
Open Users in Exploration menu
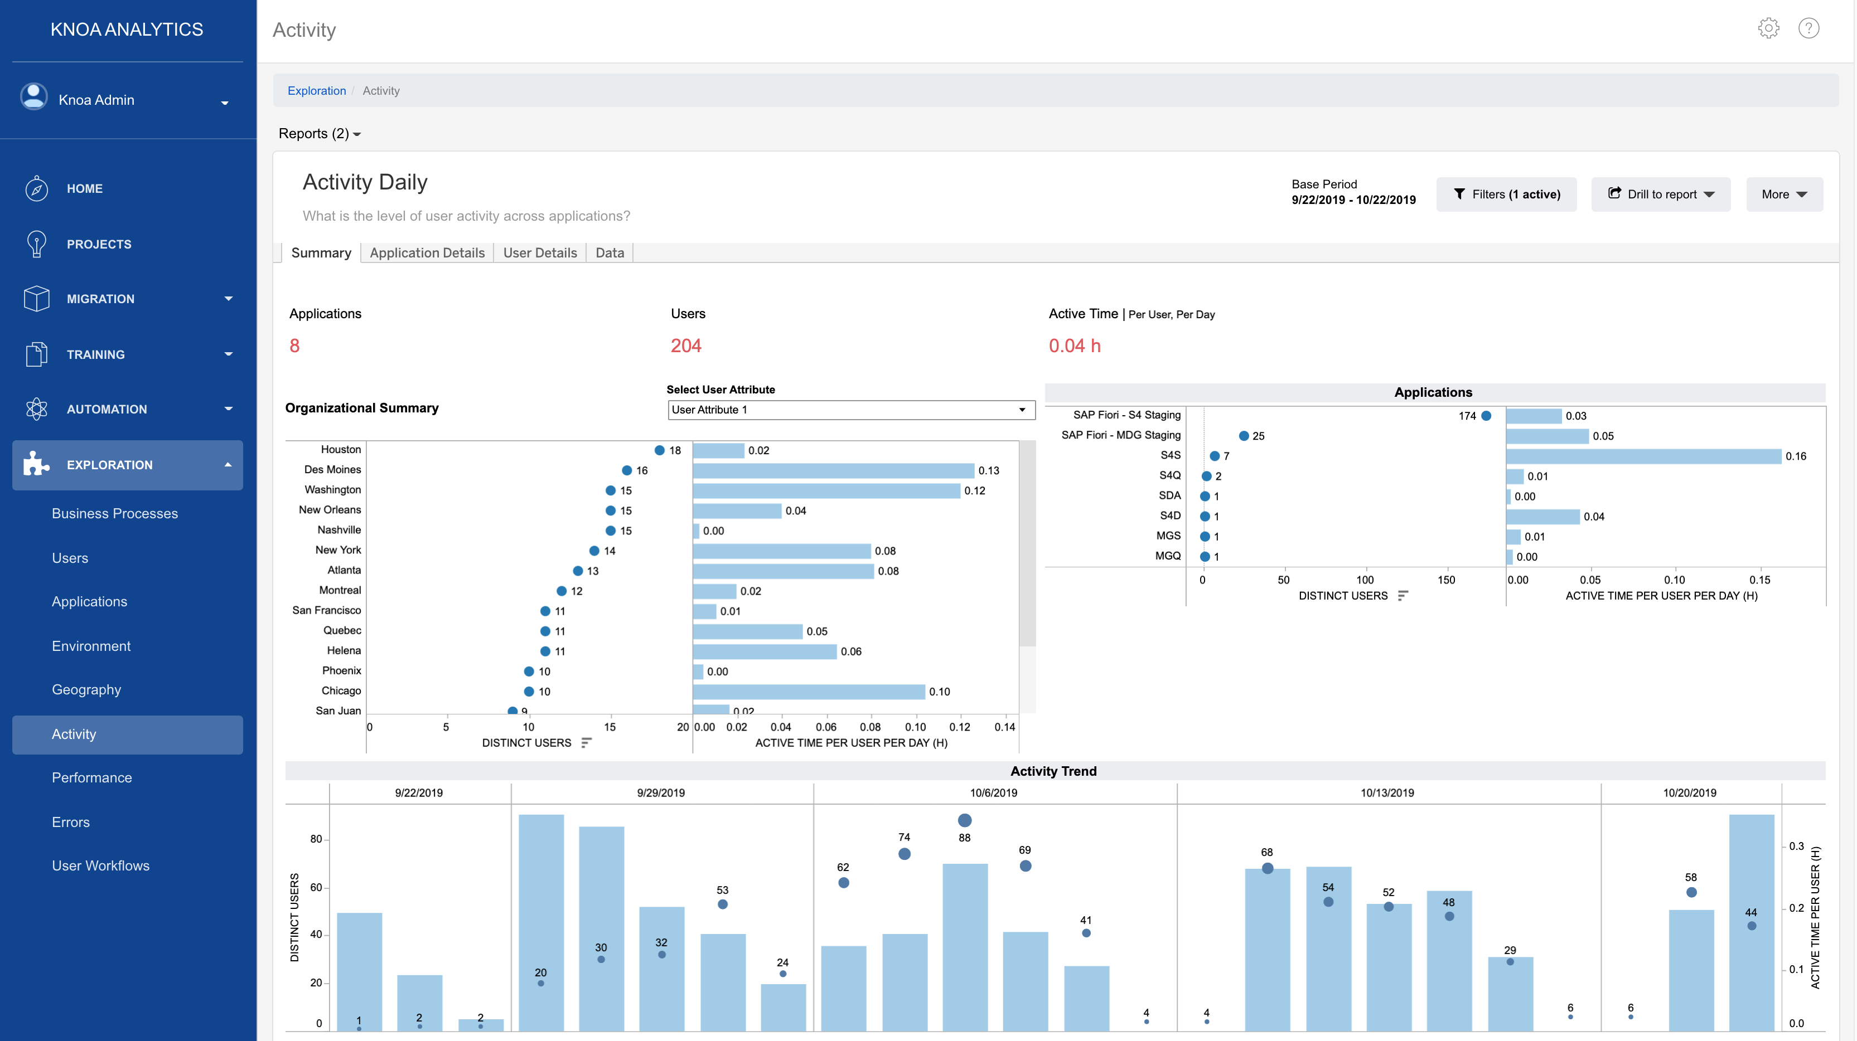[70, 558]
